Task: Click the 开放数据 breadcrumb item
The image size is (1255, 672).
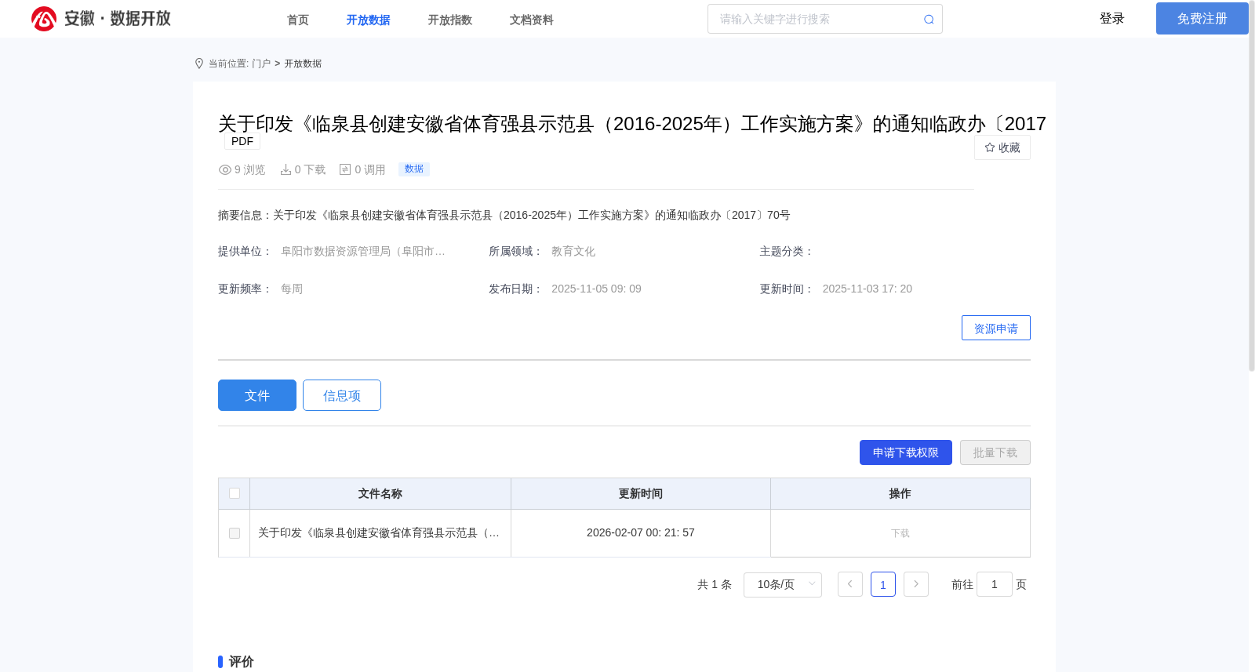Action: pos(303,64)
